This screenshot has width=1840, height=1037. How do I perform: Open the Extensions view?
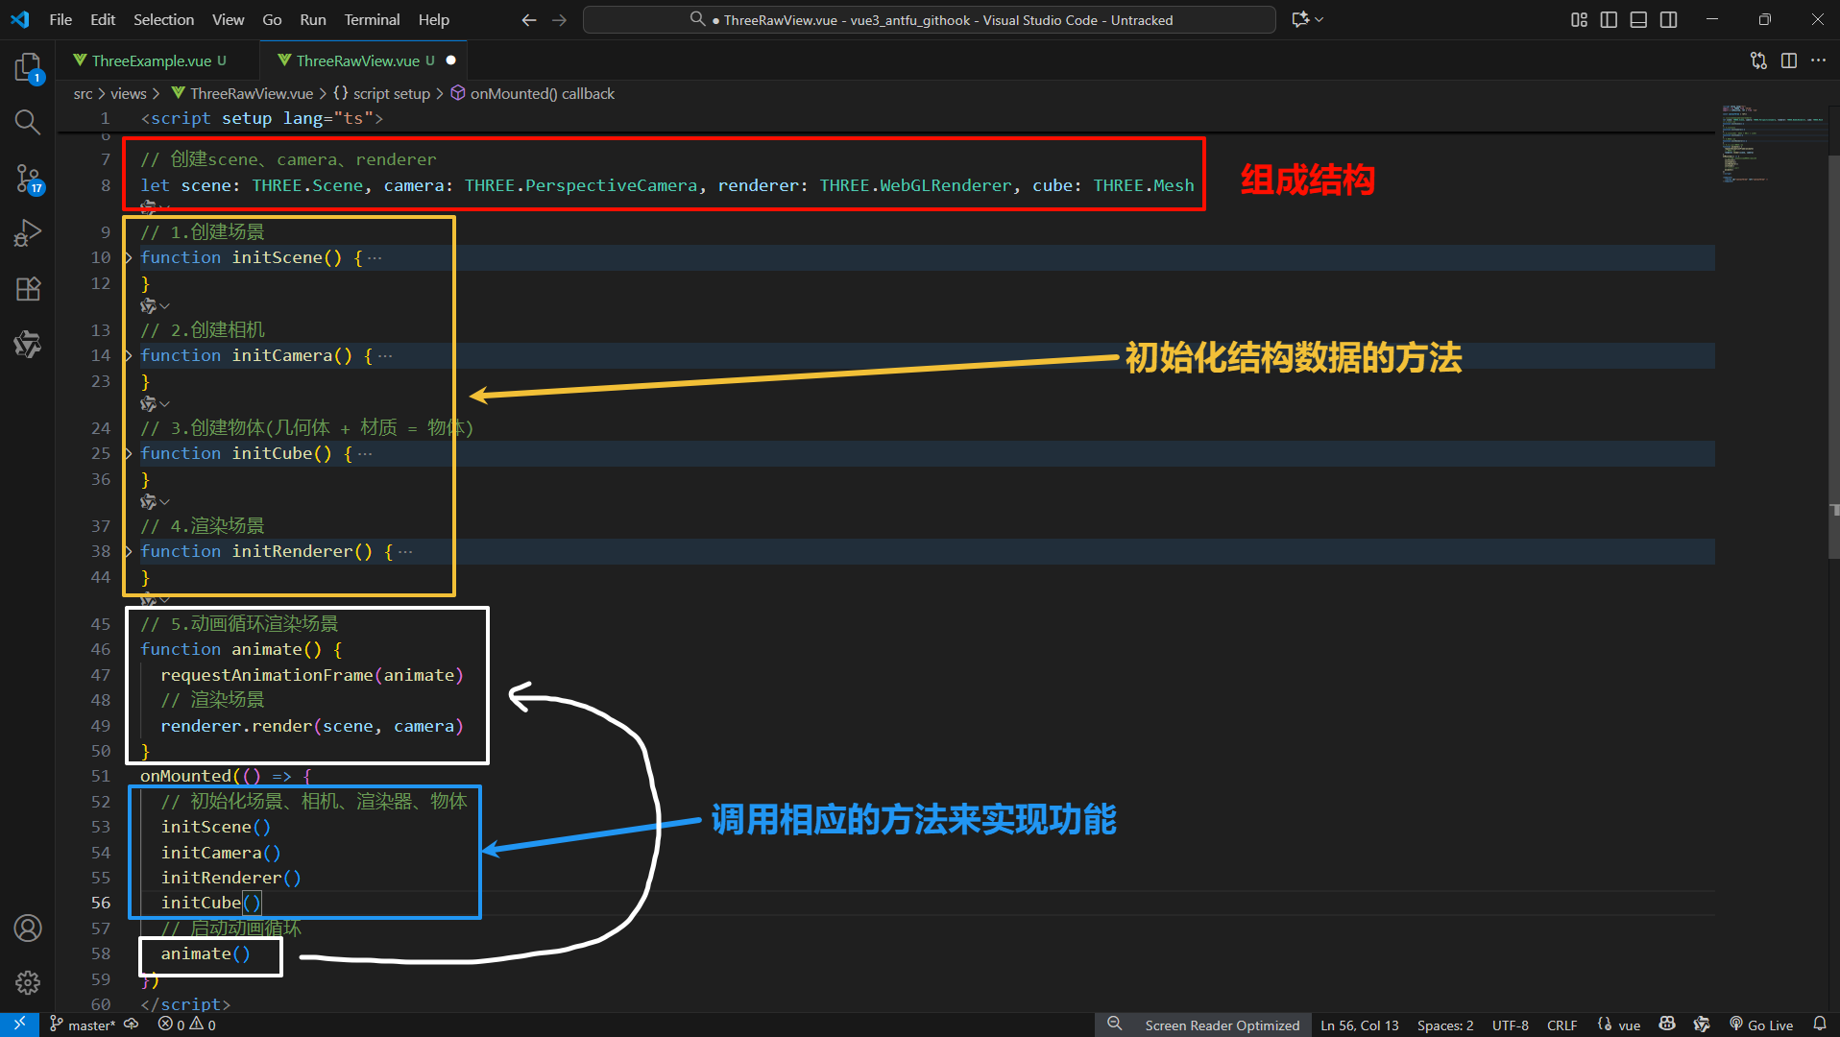point(28,289)
